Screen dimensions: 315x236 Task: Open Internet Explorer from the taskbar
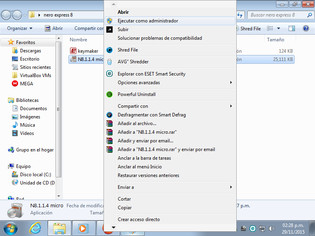35,229
